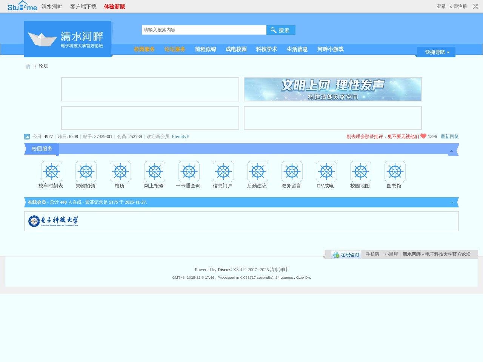
Task: Open the 河畔小游戏 navigation menu
Action: (x=330, y=49)
